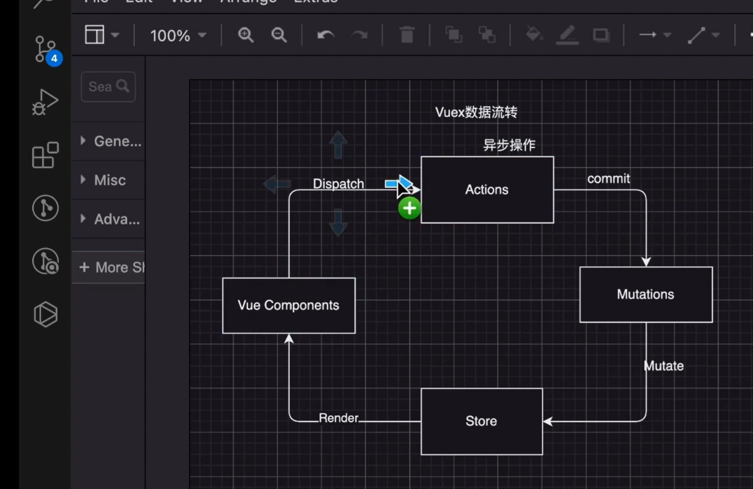753x489 pixels.
Task: Open the hexagon play sidebar icon
Action: [45, 314]
